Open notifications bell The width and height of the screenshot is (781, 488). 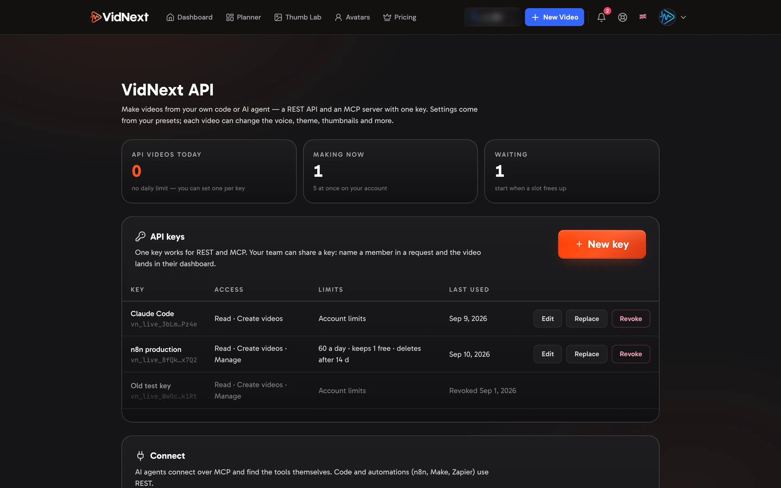tap(601, 17)
